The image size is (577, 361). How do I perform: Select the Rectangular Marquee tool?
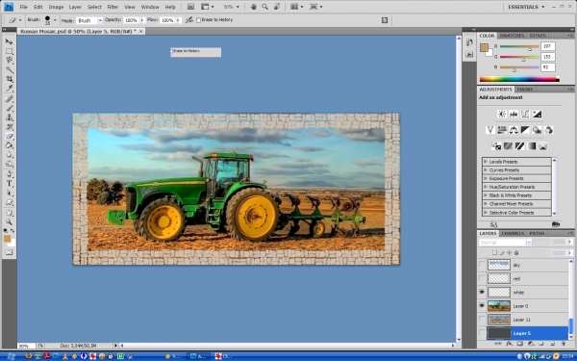(9, 51)
